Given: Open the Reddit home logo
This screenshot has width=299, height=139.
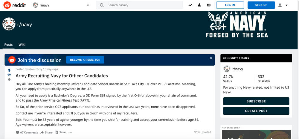Looking at the screenshot, I should (x=14, y=5).
